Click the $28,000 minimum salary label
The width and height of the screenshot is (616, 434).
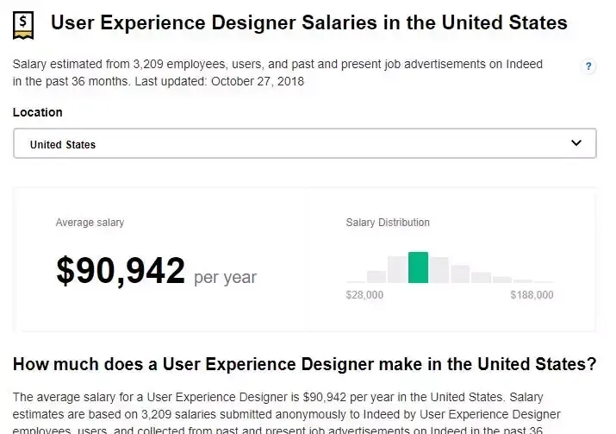(x=364, y=295)
